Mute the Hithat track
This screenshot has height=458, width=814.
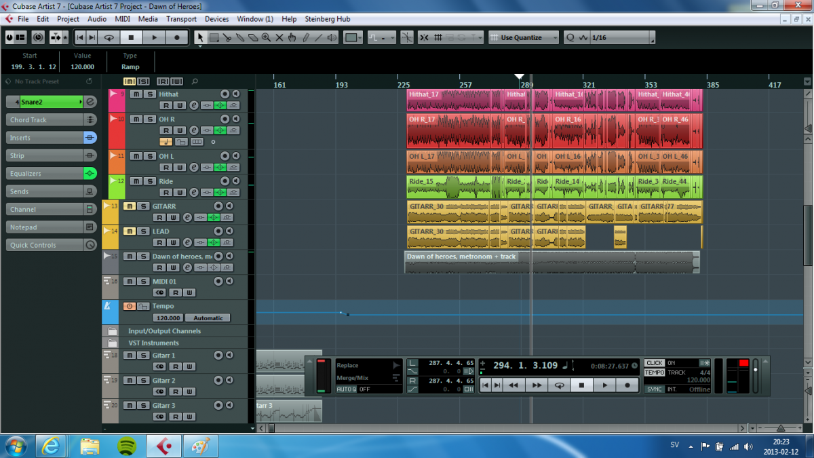coord(135,94)
